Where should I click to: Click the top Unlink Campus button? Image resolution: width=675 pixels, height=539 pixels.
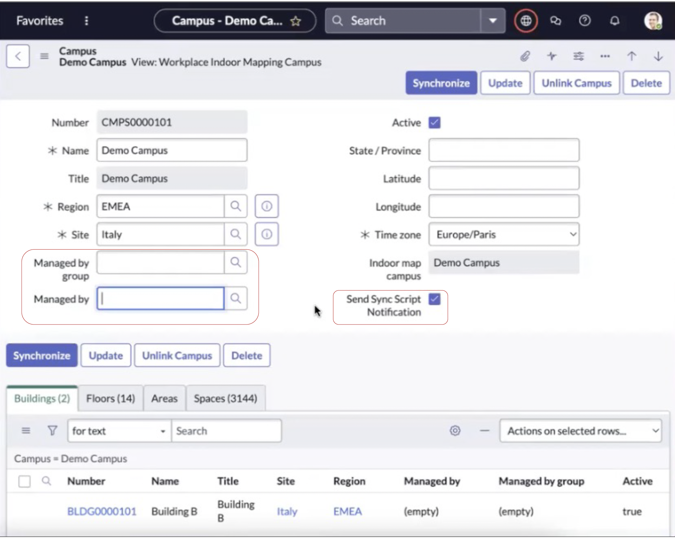click(x=576, y=83)
